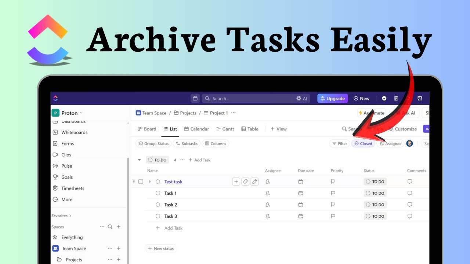
Task: Open the notepad icon in the top bar
Action: (x=396, y=98)
